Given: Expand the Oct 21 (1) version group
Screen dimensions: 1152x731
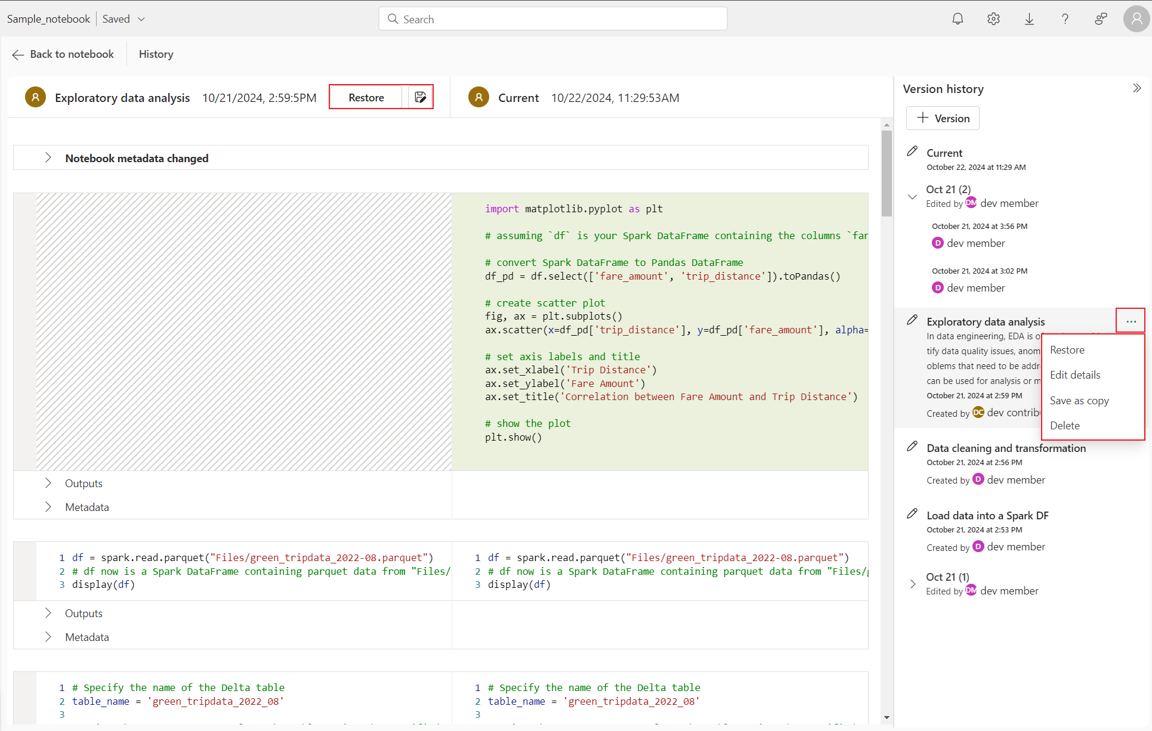Looking at the screenshot, I should (x=912, y=584).
